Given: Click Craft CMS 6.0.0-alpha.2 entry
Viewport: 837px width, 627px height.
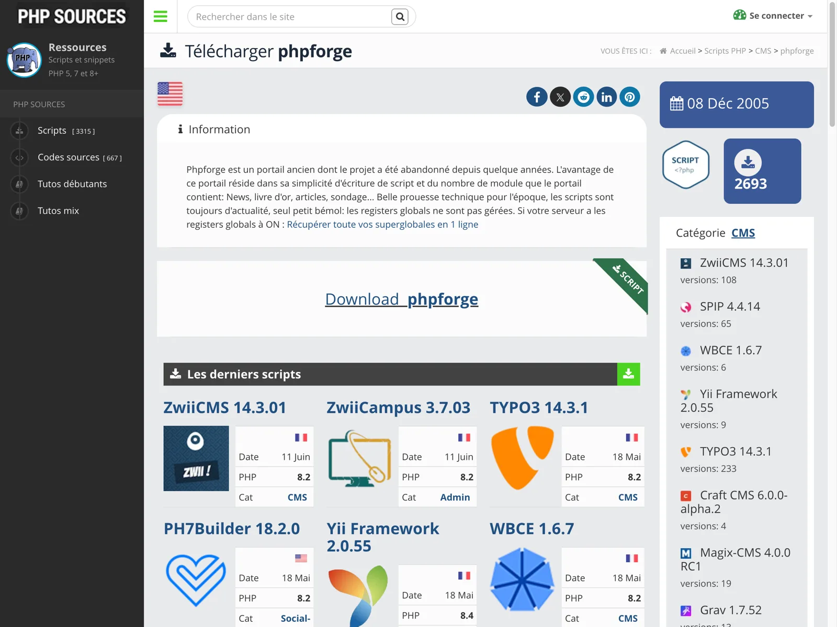Looking at the screenshot, I should coord(734,502).
